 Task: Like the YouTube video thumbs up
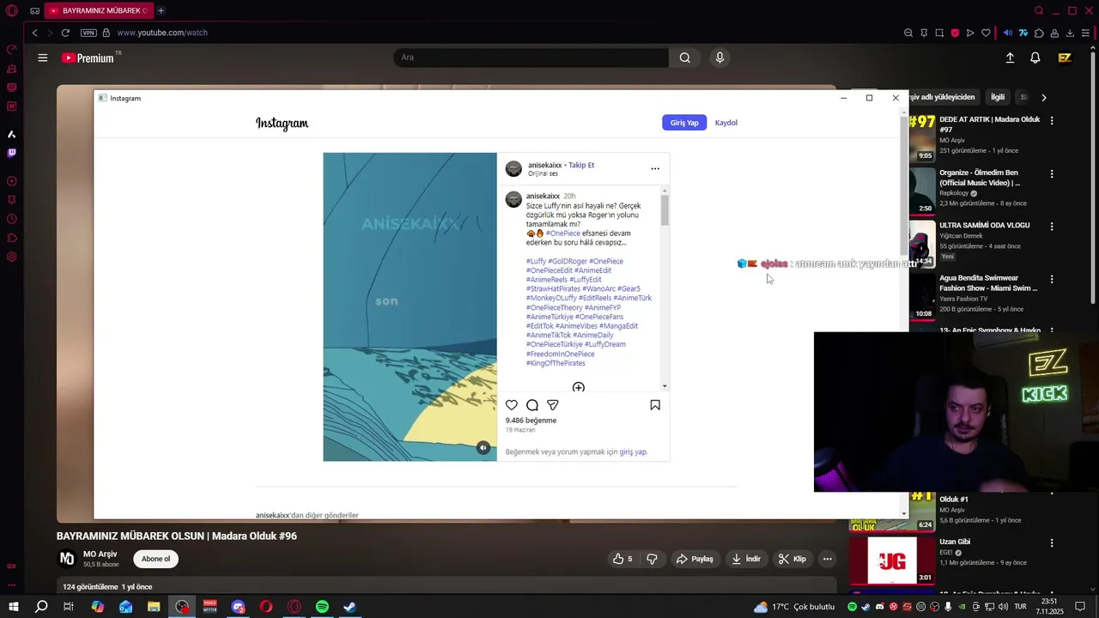[x=622, y=559]
